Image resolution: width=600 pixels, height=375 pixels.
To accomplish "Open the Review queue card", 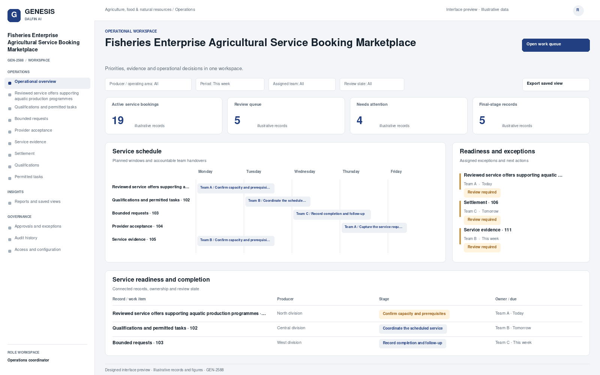I will point(286,115).
